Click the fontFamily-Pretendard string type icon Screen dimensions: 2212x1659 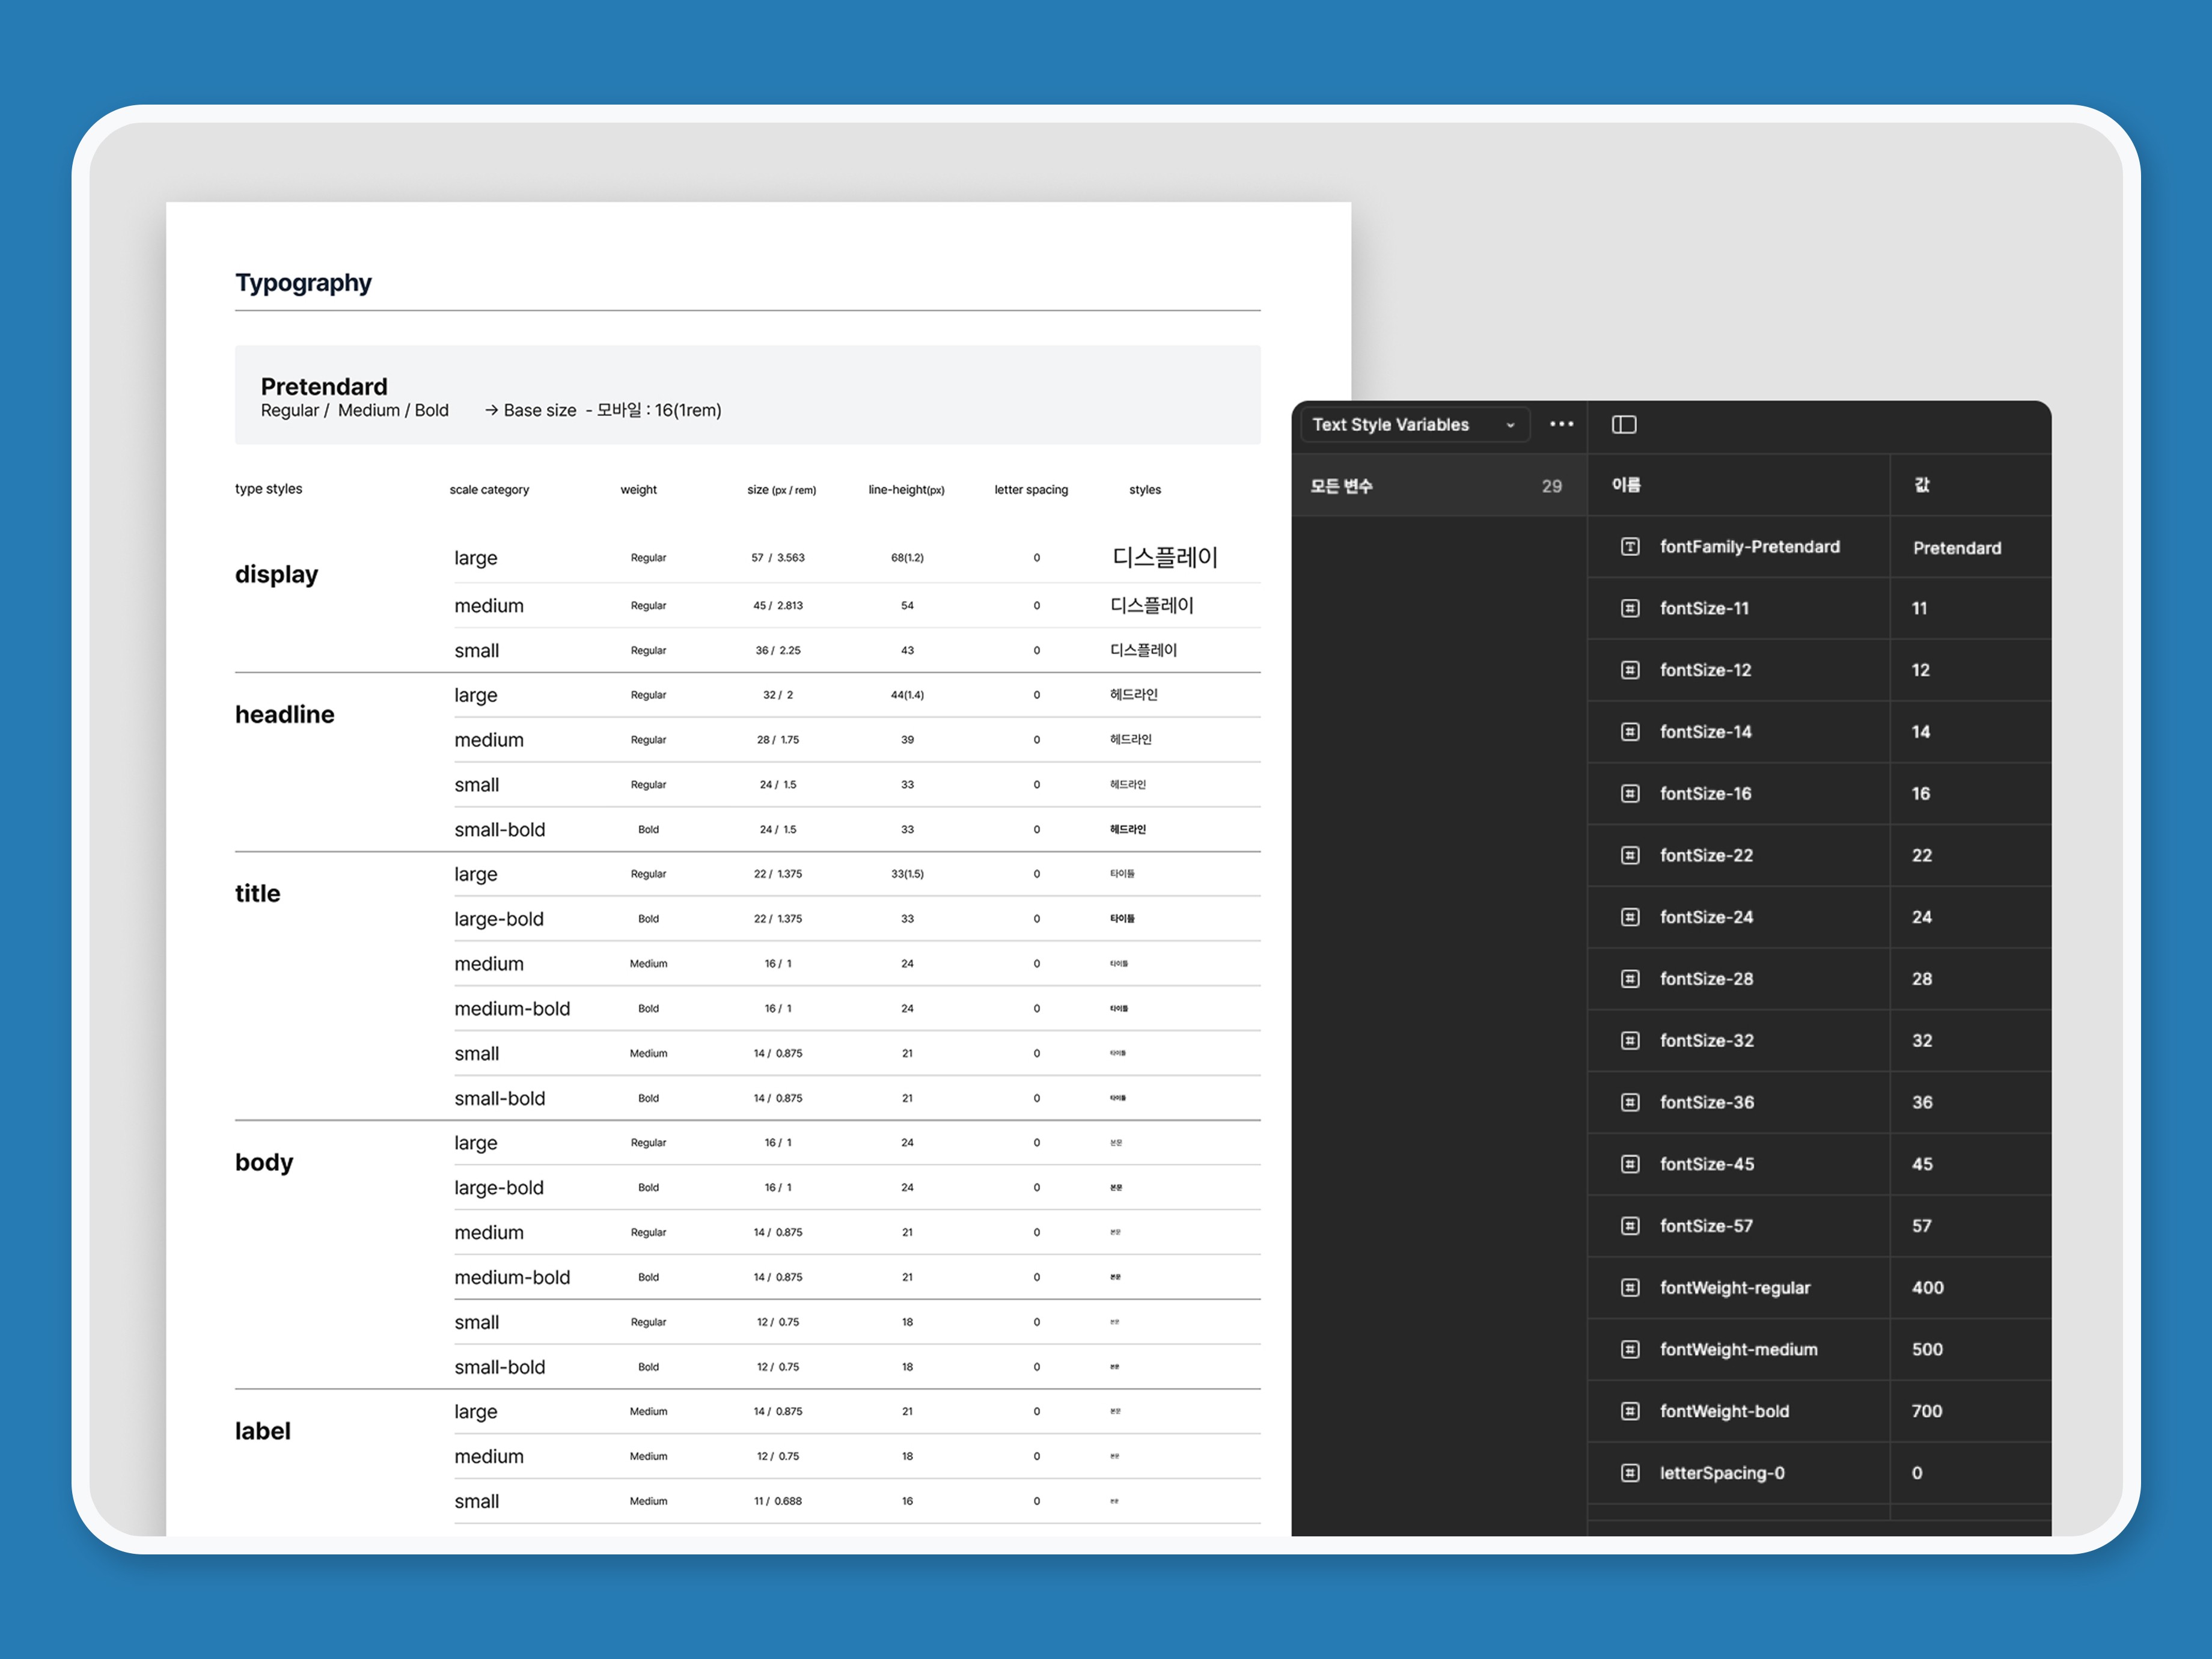[x=1630, y=547]
